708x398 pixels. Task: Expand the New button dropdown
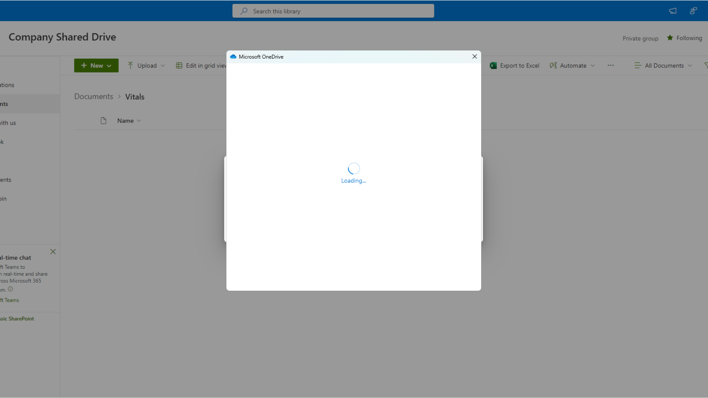[x=109, y=66]
